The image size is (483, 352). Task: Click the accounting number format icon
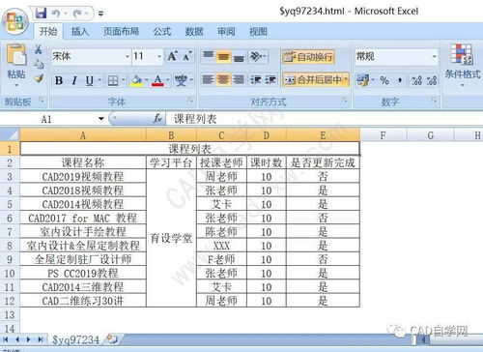(x=363, y=80)
